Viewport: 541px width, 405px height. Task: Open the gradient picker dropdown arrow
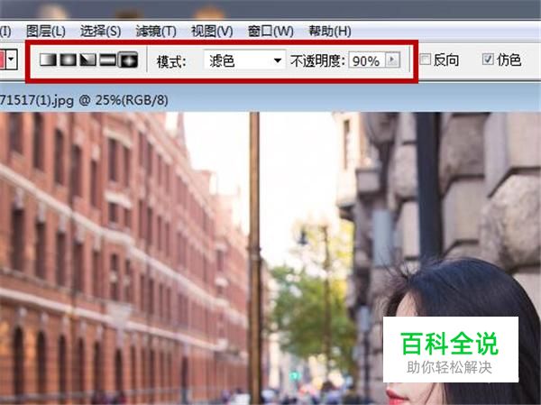point(11,59)
